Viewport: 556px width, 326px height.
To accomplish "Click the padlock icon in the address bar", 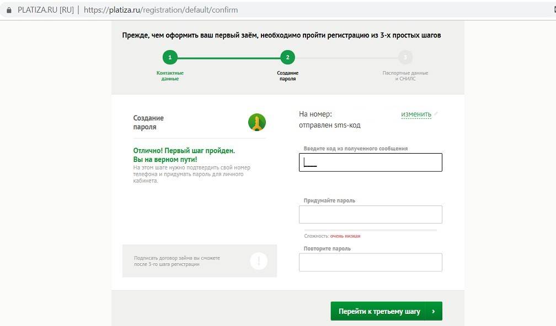I will pyautogui.click(x=8, y=10).
